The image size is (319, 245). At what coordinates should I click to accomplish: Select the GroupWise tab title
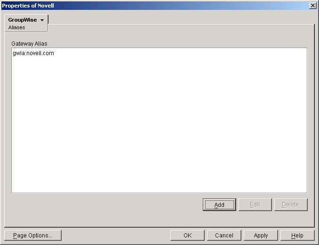[23, 20]
